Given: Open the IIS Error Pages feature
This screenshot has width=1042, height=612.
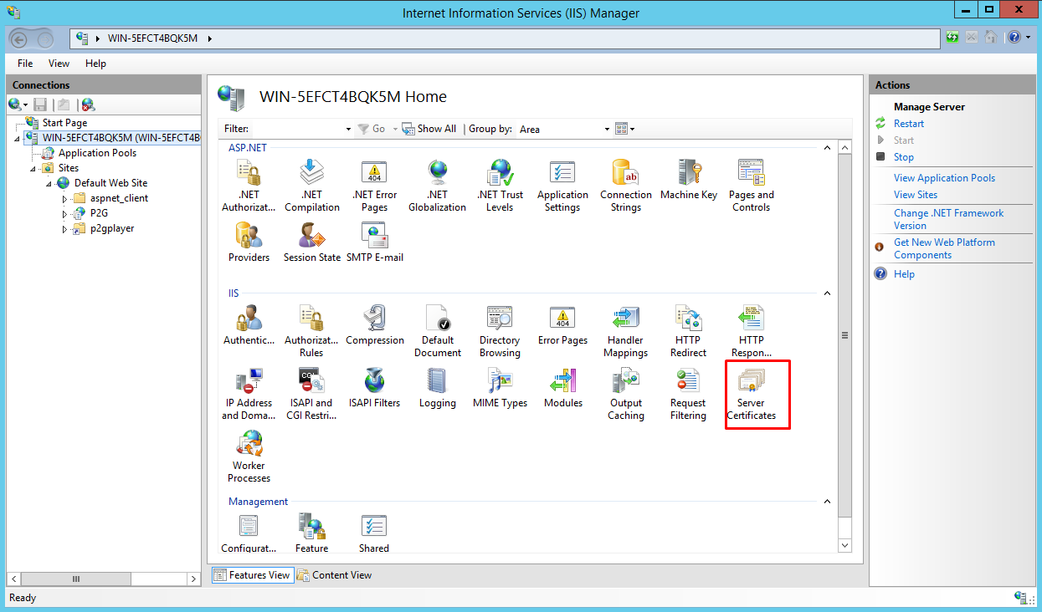Looking at the screenshot, I should tap(562, 325).
